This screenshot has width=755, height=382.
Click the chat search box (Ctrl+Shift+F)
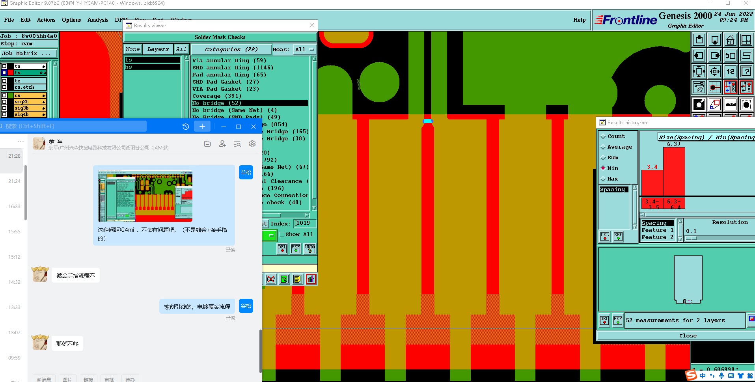click(x=73, y=126)
